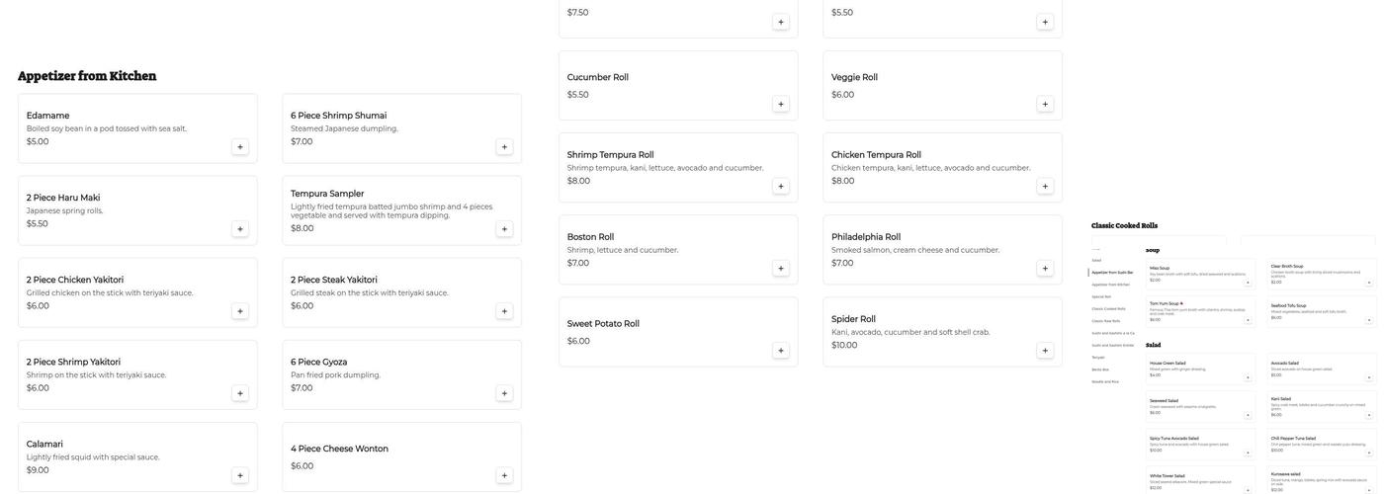Image resolution: width=1384 pixels, height=494 pixels.
Task: Add Boston Roll using its plus icon
Action: [781, 269]
